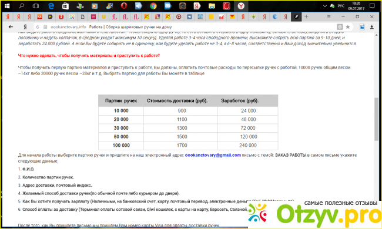Go back with the browser arrow
Viewport: 382px width, 229px height.
click(x=11, y=27)
